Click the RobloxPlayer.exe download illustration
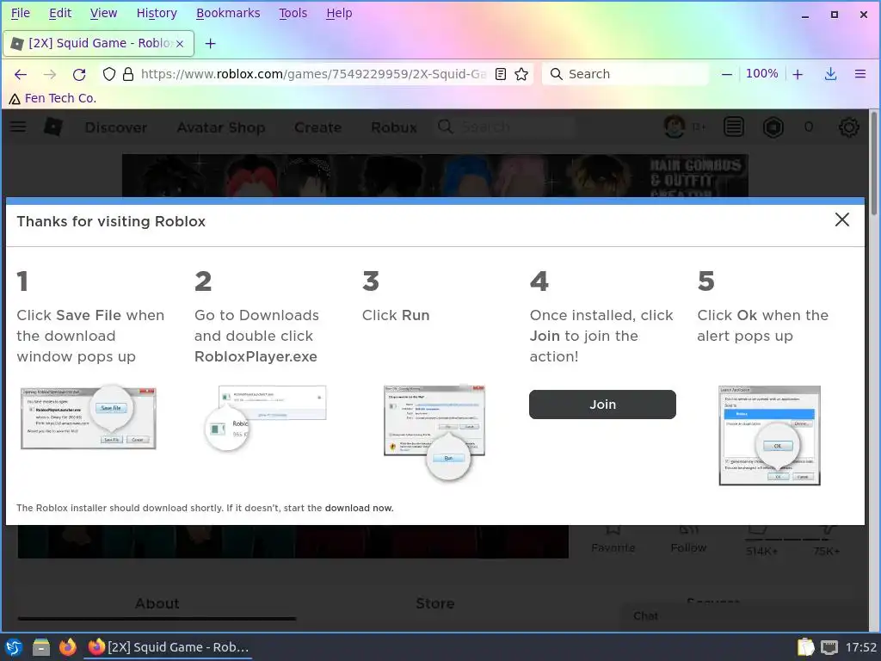This screenshot has width=881, height=661. click(x=265, y=418)
